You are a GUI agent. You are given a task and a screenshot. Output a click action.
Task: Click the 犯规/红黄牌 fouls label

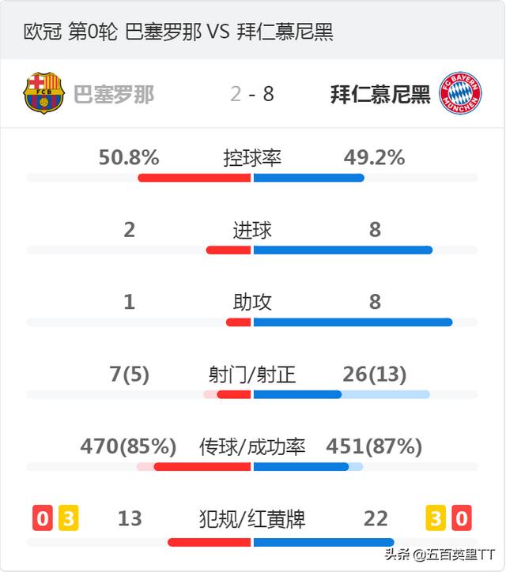pos(252,519)
